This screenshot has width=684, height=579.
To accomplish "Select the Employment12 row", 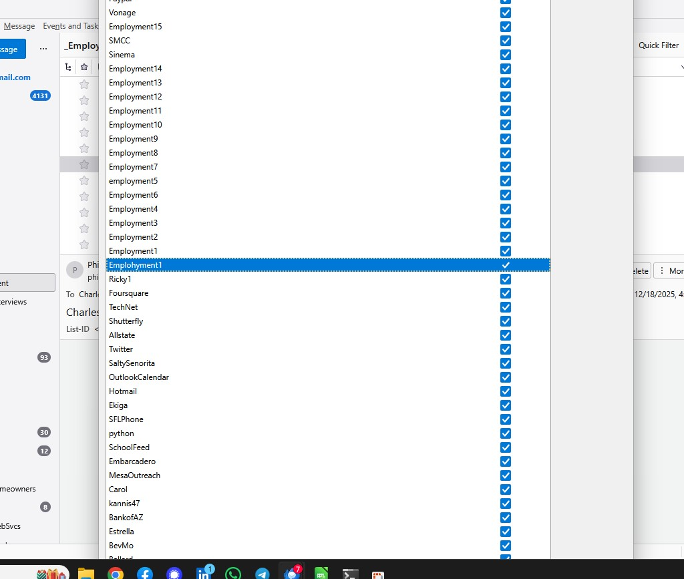I will [328, 97].
